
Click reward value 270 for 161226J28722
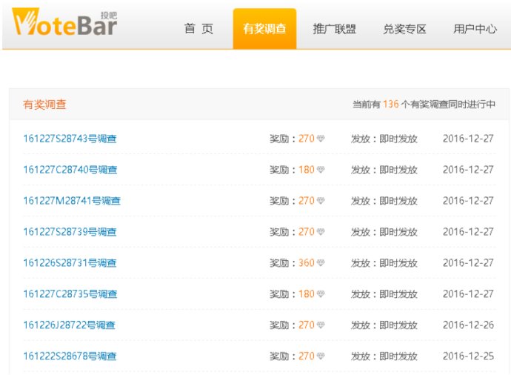click(307, 325)
